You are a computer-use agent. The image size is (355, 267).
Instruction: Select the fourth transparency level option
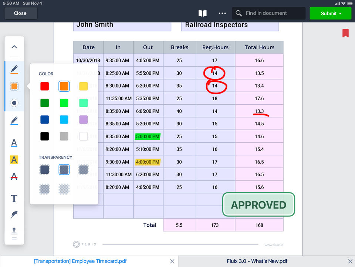[x=45, y=189]
